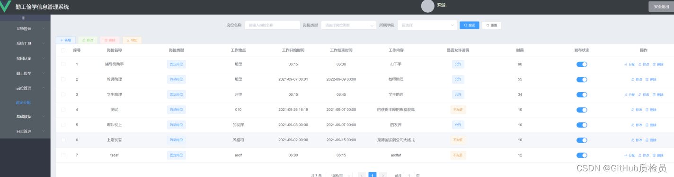Screen dimensions: 674x177
Task: Open the 岗位类型 dropdown
Action: click(x=348, y=25)
